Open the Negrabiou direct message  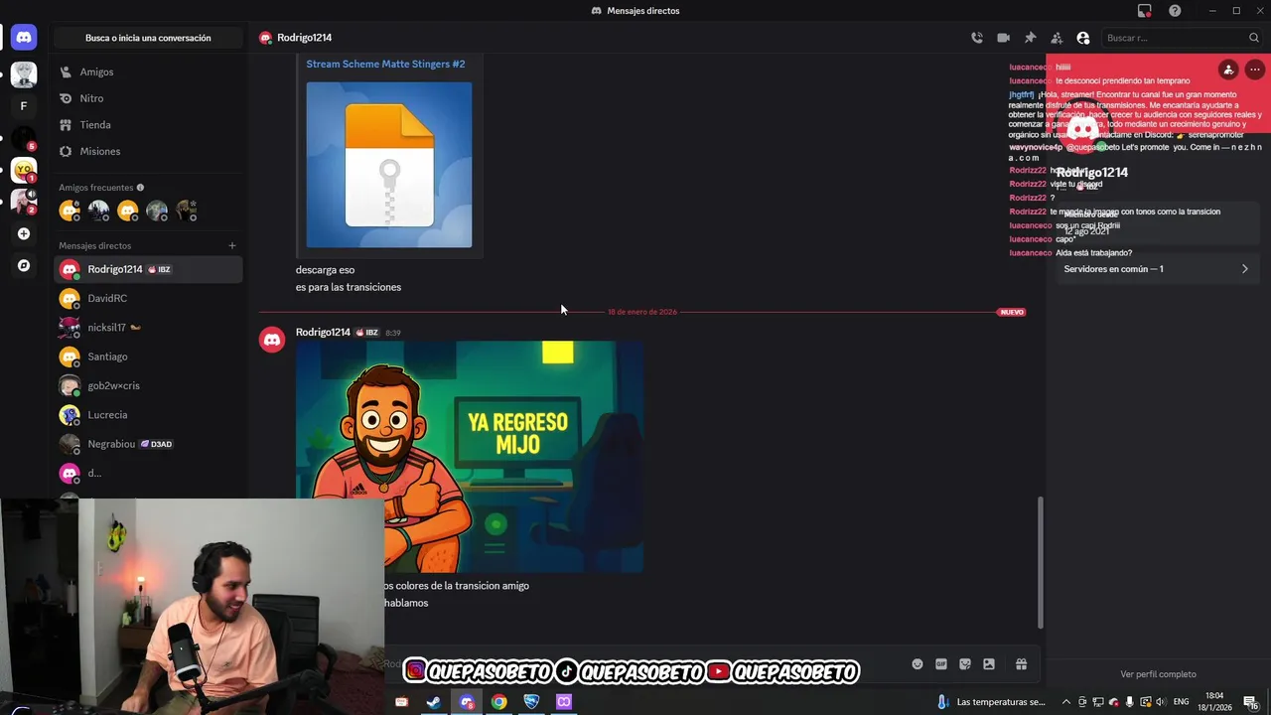click(148, 444)
